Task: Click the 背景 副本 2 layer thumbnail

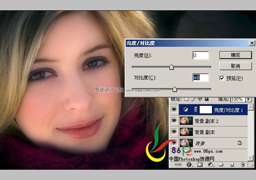Action: click(186, 121)
